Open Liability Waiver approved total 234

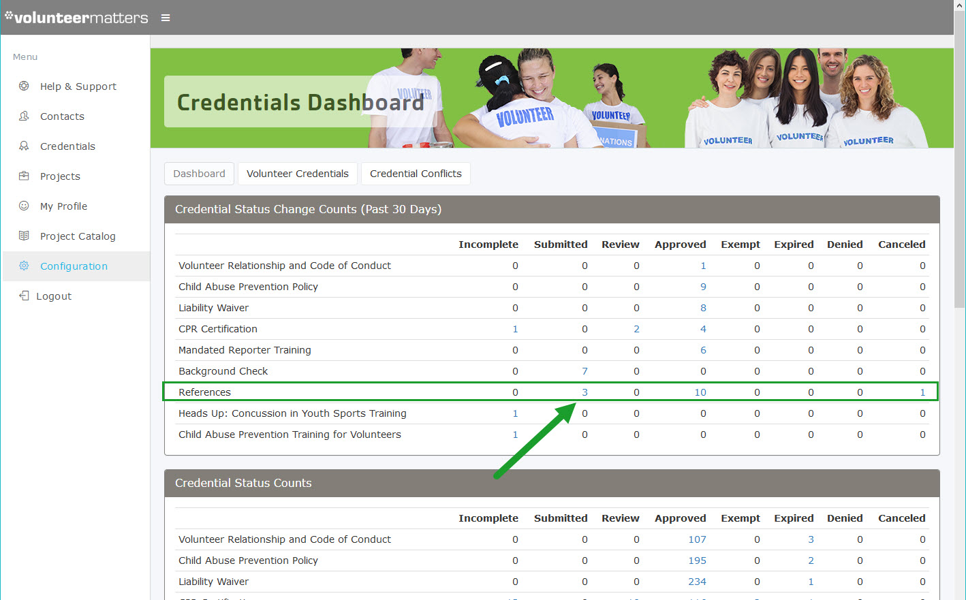[x=697, y=582]
